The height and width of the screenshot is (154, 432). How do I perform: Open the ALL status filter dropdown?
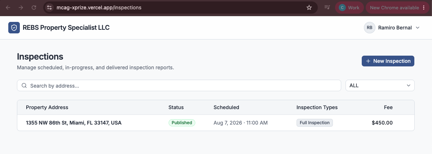380,85
